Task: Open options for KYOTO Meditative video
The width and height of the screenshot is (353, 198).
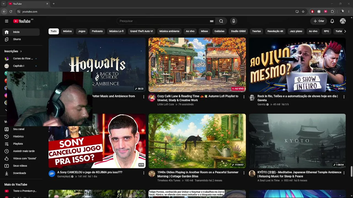Action: tap(344, 173)
